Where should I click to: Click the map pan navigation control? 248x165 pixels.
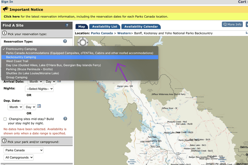coord(83,42)
